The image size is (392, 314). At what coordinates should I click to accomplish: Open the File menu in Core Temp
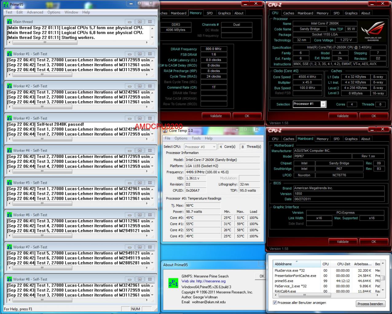167,138
